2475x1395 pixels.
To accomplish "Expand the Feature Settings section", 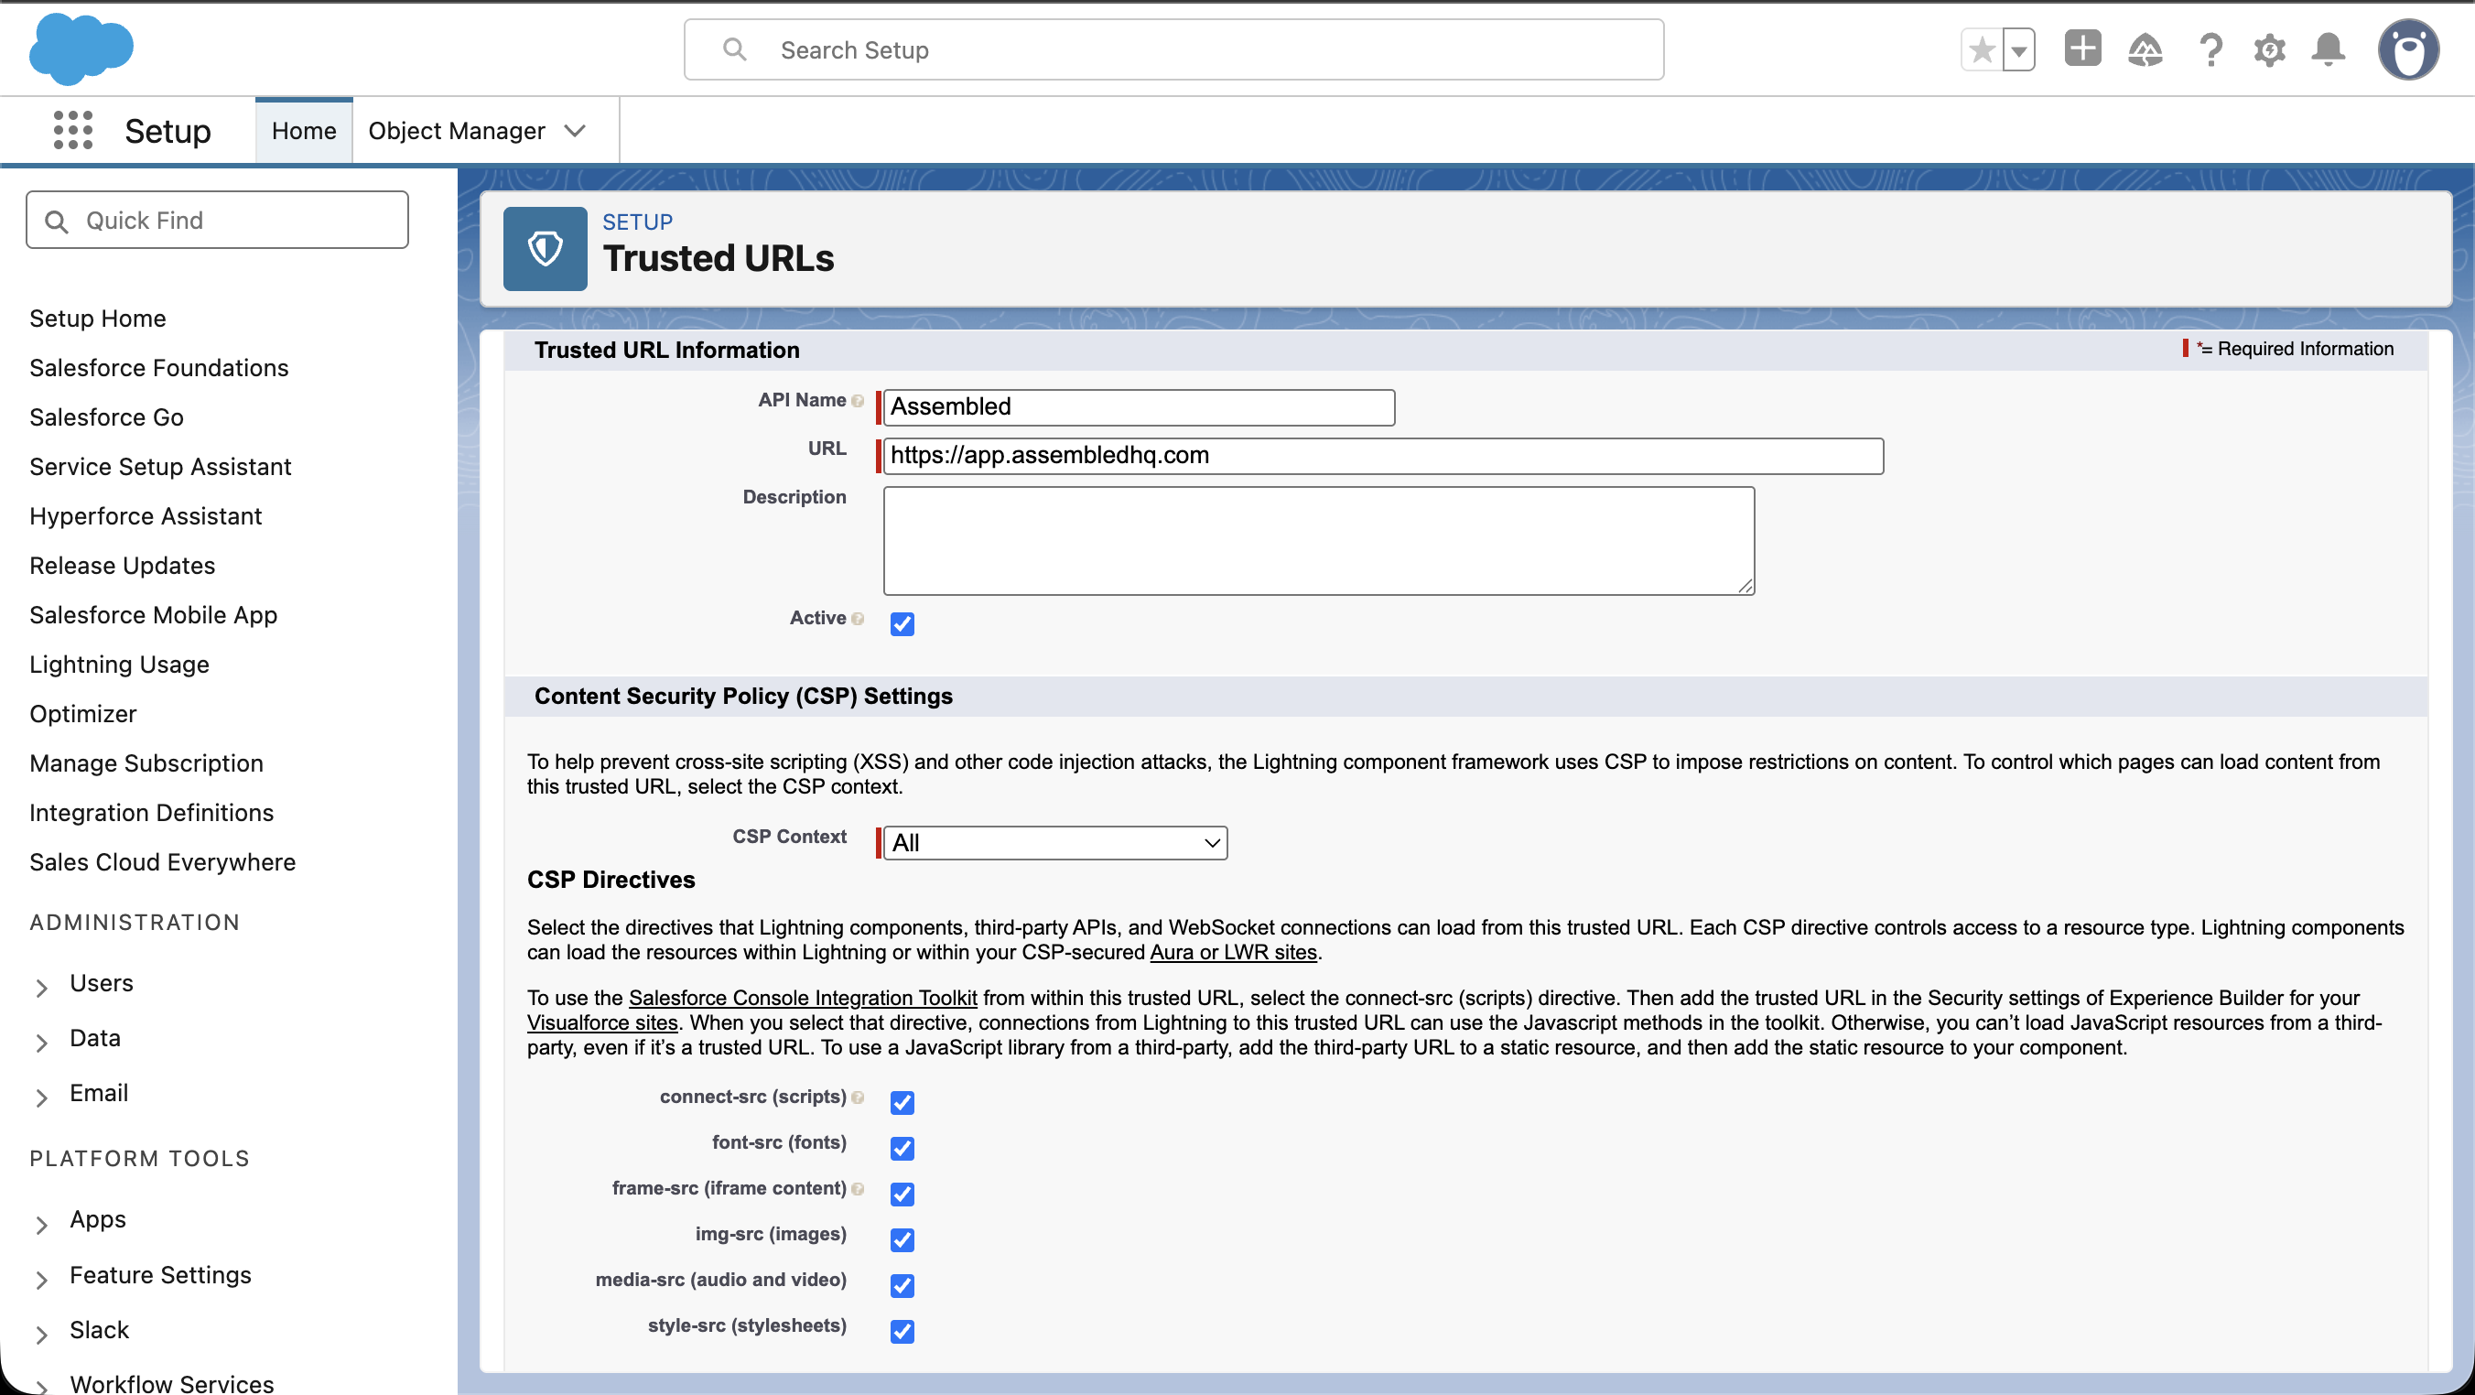I will [41, 1279].
